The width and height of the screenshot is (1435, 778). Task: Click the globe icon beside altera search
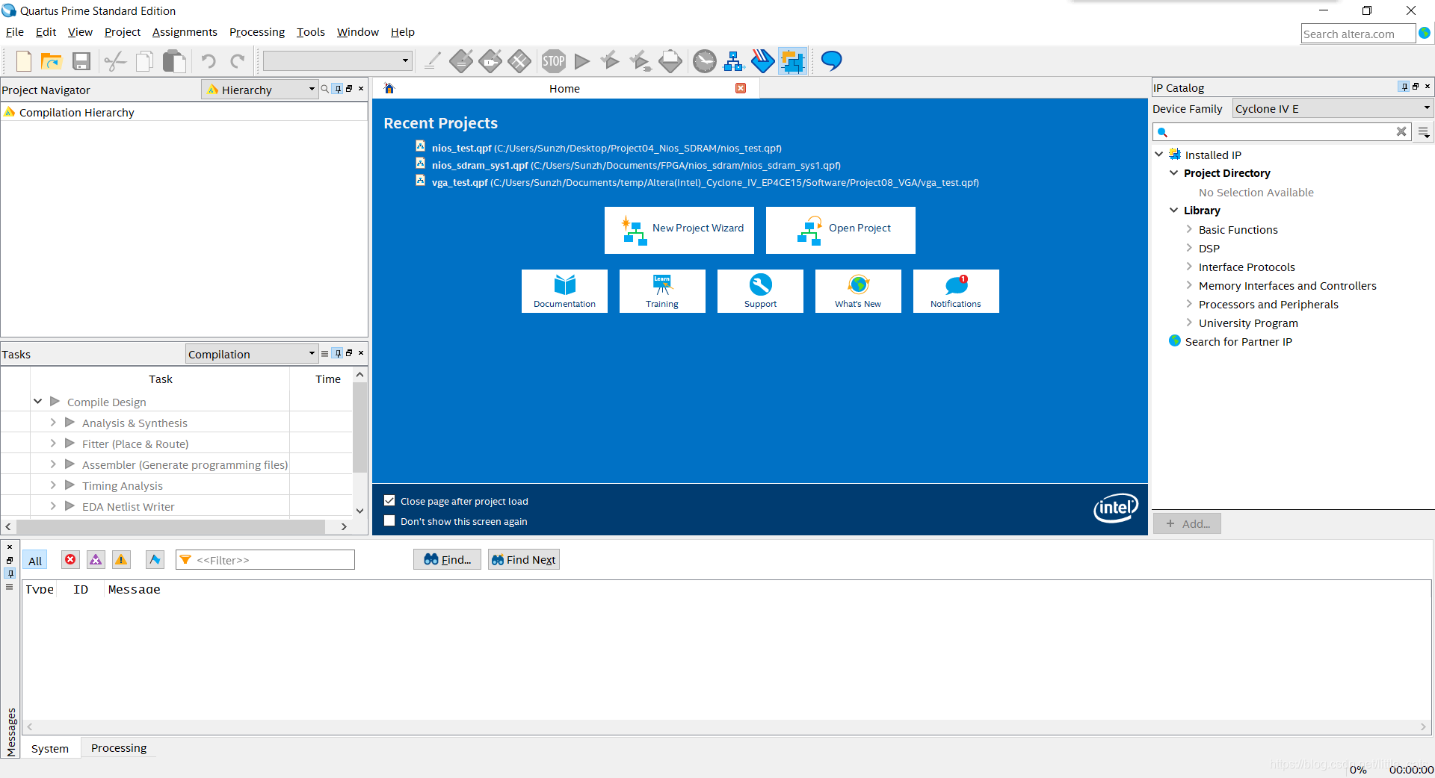(1425, 34)
